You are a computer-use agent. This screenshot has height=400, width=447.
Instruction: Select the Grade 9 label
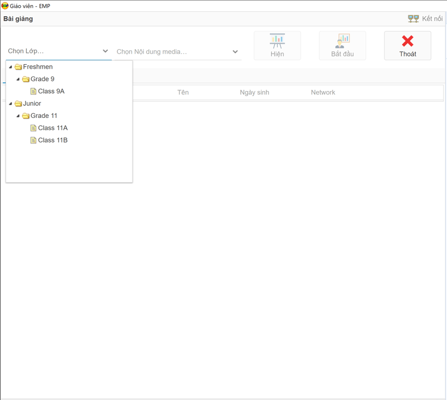click(x=42, y=79)
